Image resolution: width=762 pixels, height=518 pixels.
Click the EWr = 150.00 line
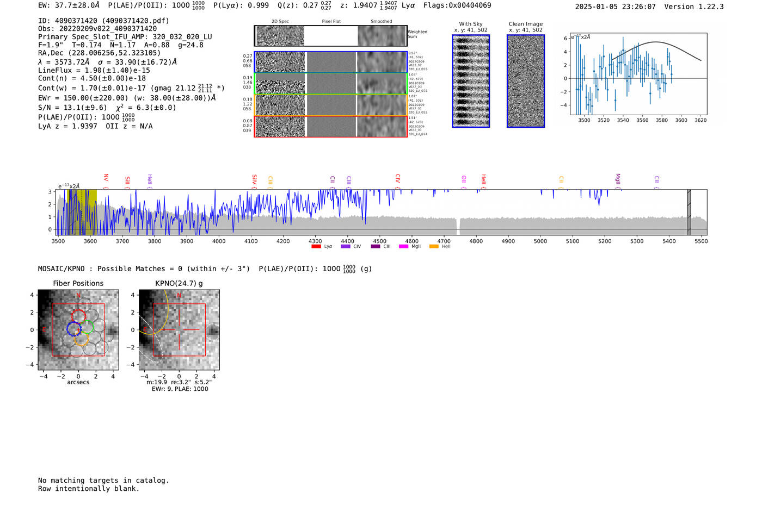pos(127,98)
